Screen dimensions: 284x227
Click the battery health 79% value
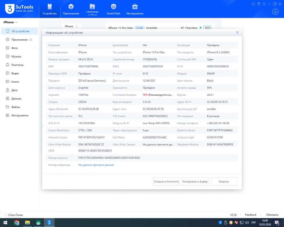(145, 95)
